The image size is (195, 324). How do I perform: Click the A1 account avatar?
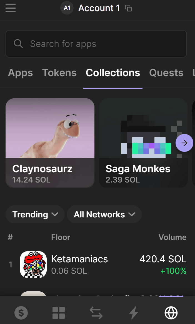67,8
